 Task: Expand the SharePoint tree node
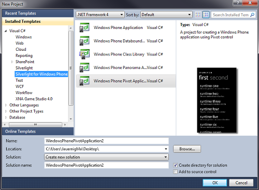tap(12, 62)
